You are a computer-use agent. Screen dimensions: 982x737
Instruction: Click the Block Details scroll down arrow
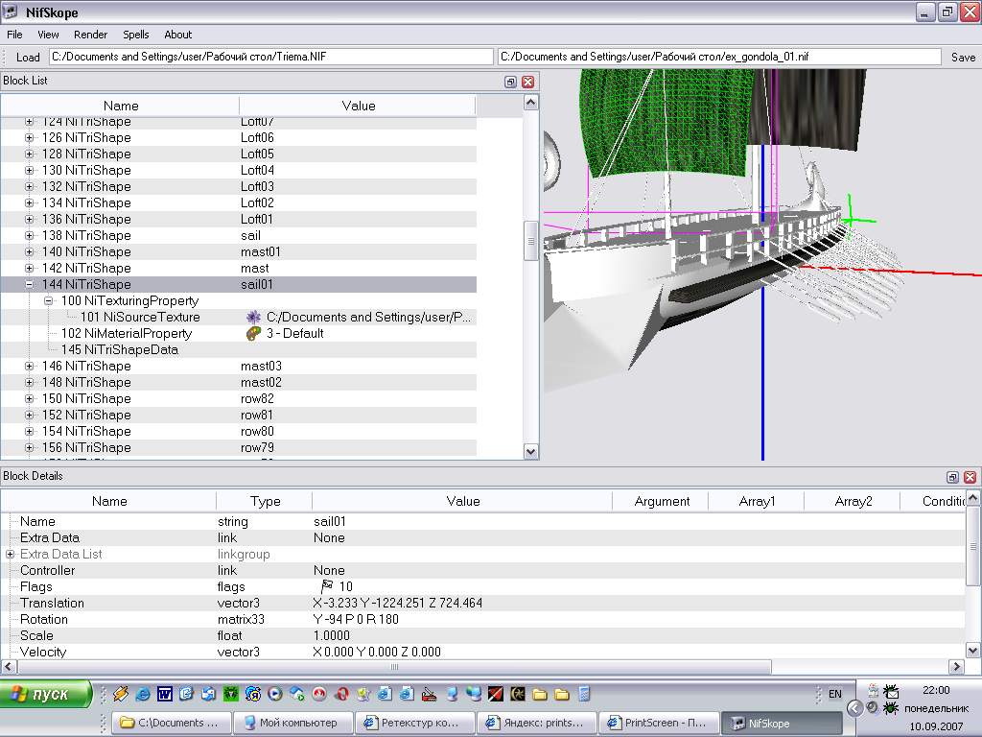click(972, 651)
